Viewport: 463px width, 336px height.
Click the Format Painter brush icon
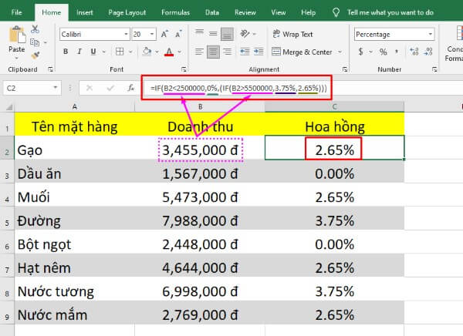35,55
